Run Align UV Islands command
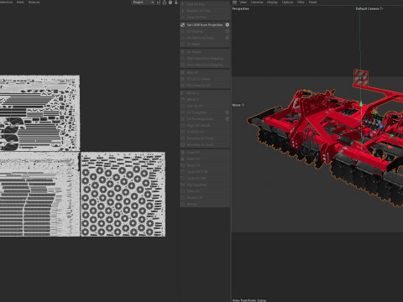 pos(205,125)
